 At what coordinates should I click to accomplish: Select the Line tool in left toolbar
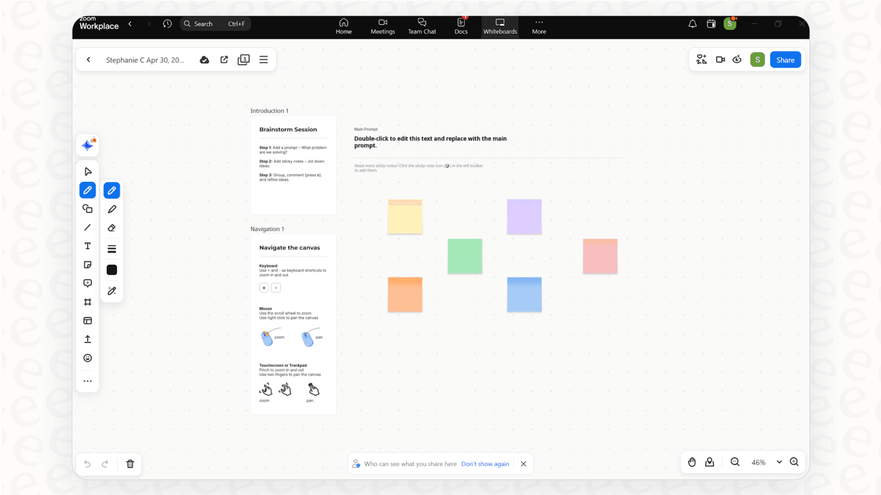[88, 227]
